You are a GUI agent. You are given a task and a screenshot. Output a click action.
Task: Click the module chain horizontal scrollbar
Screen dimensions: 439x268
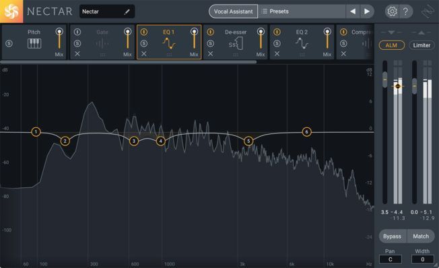click(128, 62)
